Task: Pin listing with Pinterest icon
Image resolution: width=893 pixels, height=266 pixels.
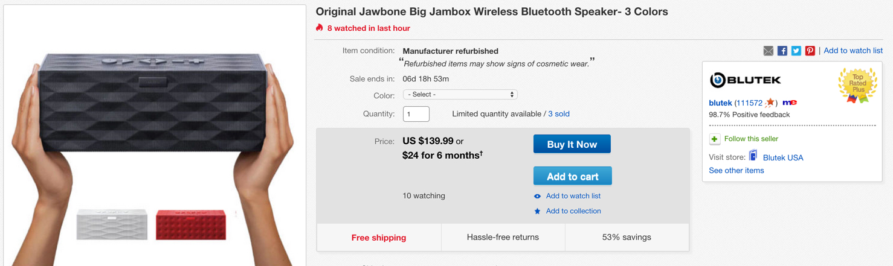Action: click(810, 51)
